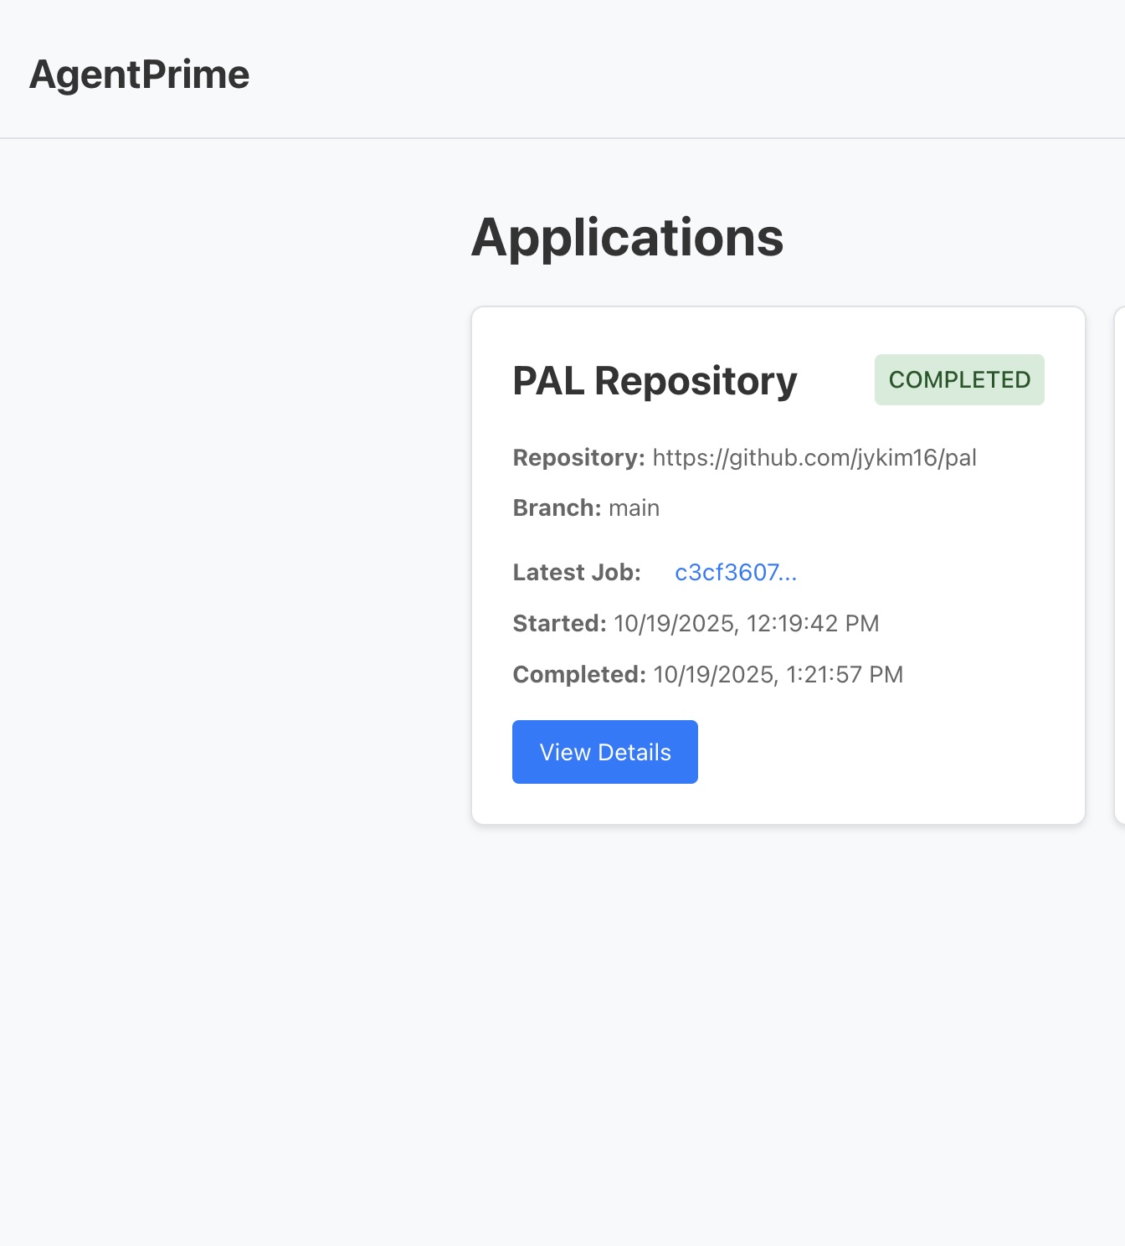Click the Completed field label

pos(579,674)
